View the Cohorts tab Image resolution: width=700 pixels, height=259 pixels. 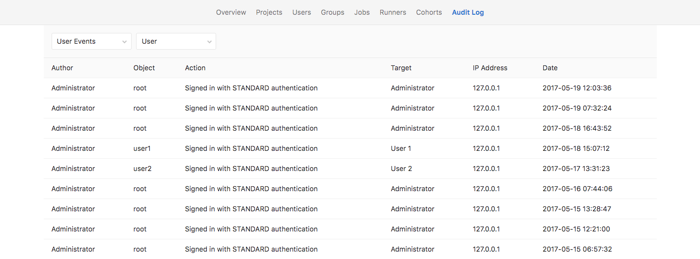[429, 12]
